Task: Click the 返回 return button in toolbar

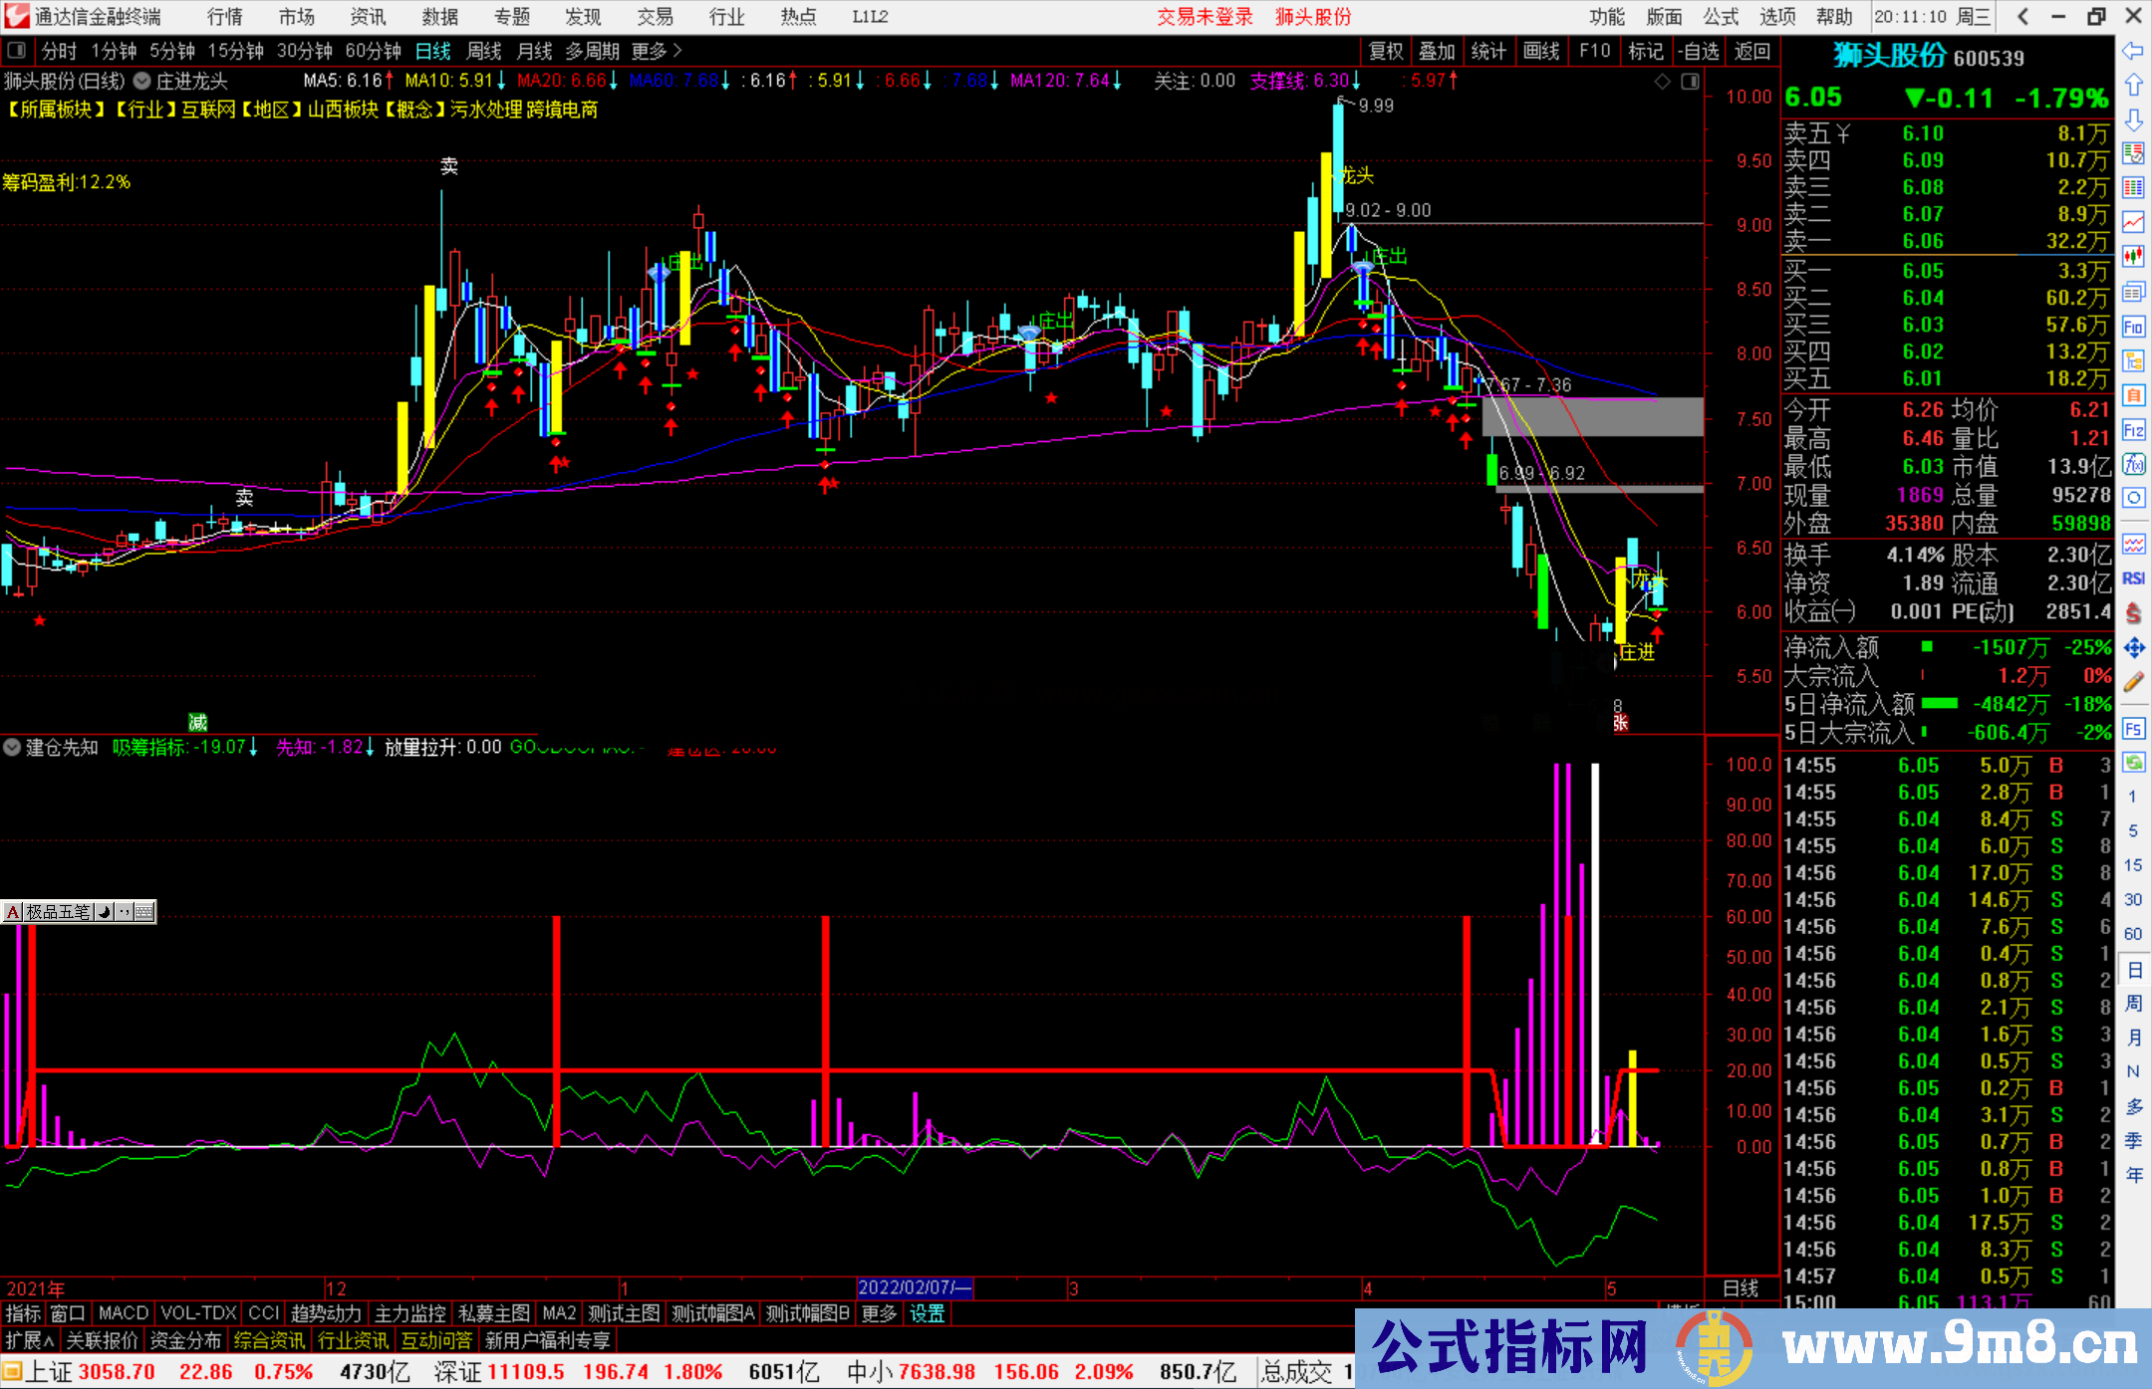Action: pyautogui.click(x=1751, y=51)
